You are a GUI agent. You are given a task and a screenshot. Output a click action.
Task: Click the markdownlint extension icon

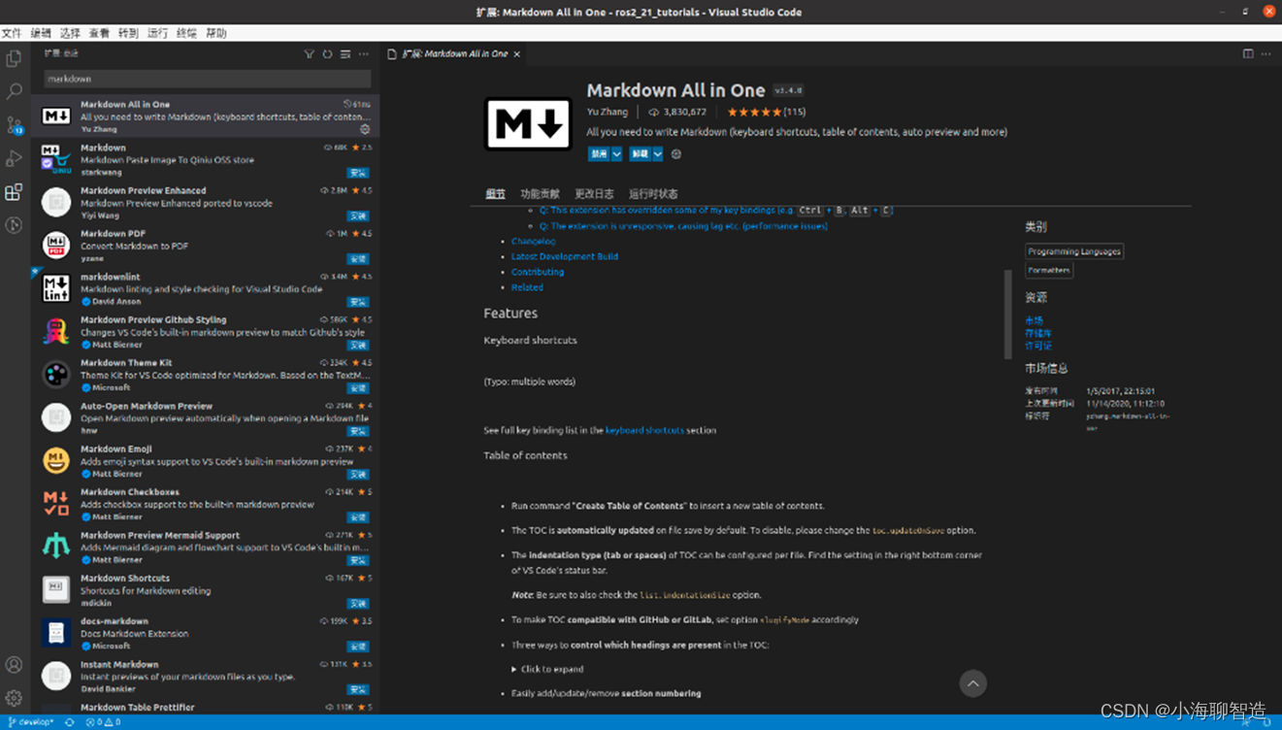56,288
